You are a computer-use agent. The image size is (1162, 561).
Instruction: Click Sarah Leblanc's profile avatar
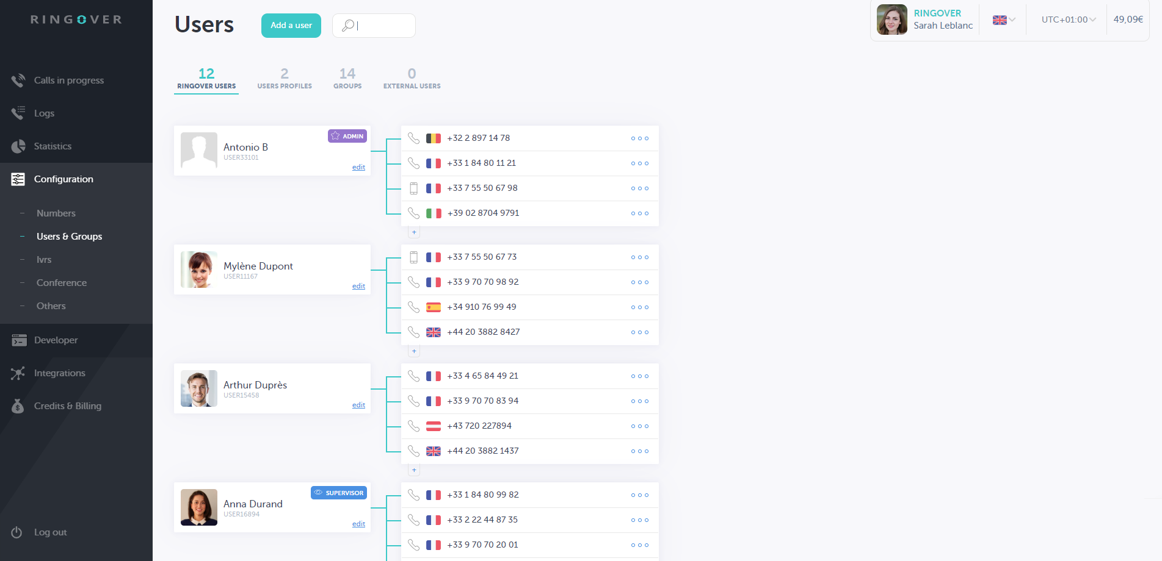(891, 20)
